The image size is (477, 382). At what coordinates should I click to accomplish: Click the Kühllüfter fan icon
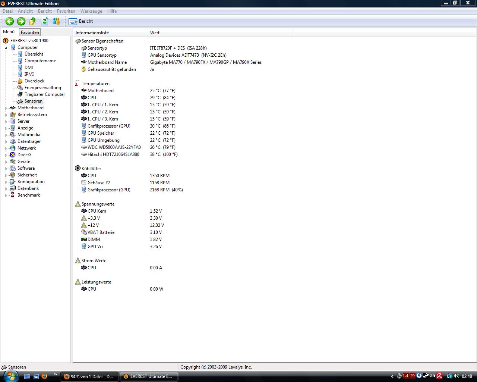tap(78, 169)
